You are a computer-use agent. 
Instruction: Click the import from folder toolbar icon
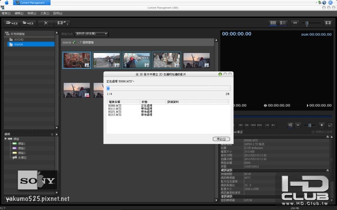28,23
